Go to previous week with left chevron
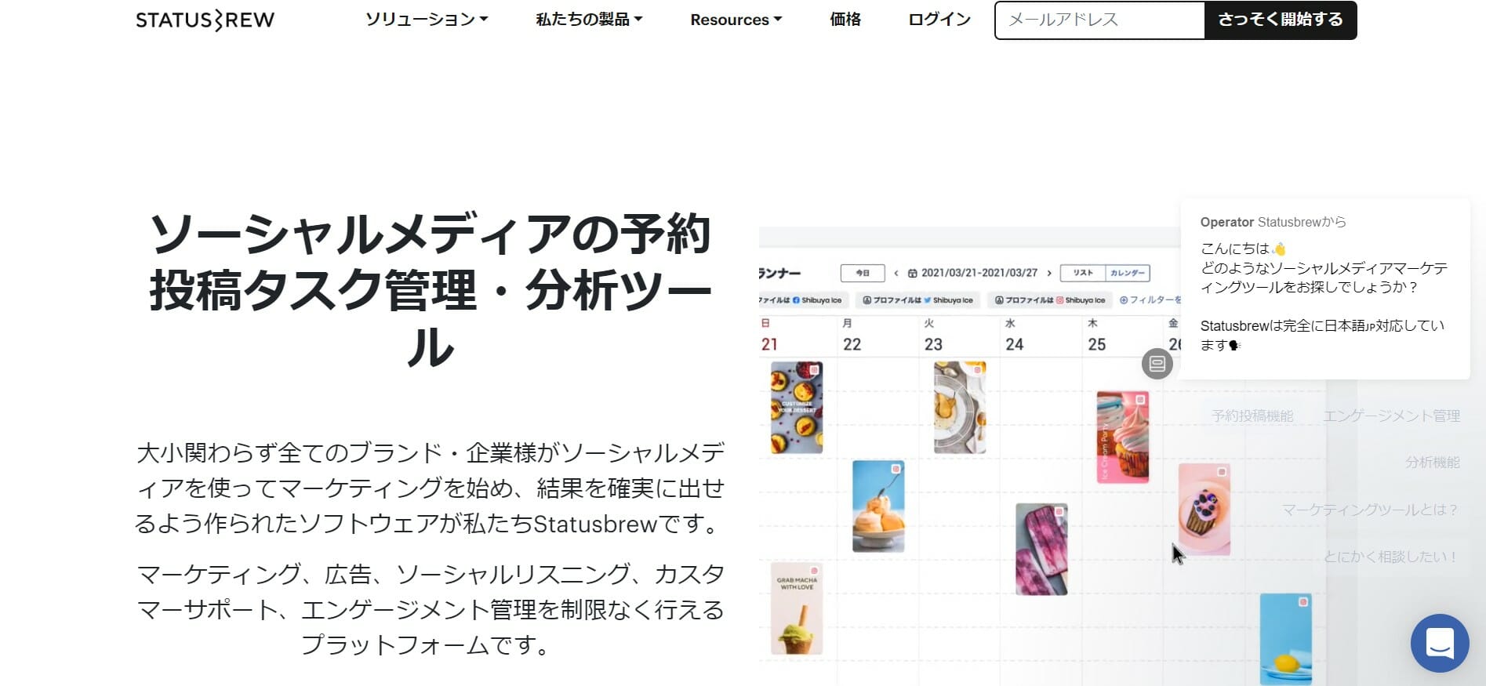The height and width of the screenshot is (686, 1486). coord(896,273)
